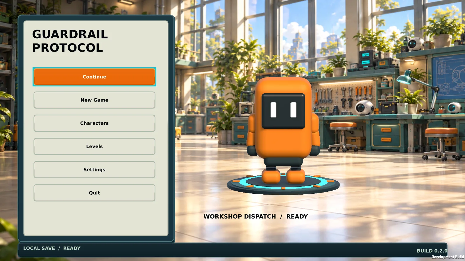This screenshot has height=261, width=465.
Task: Click the Continue button
Action: (x=94, y=77)
